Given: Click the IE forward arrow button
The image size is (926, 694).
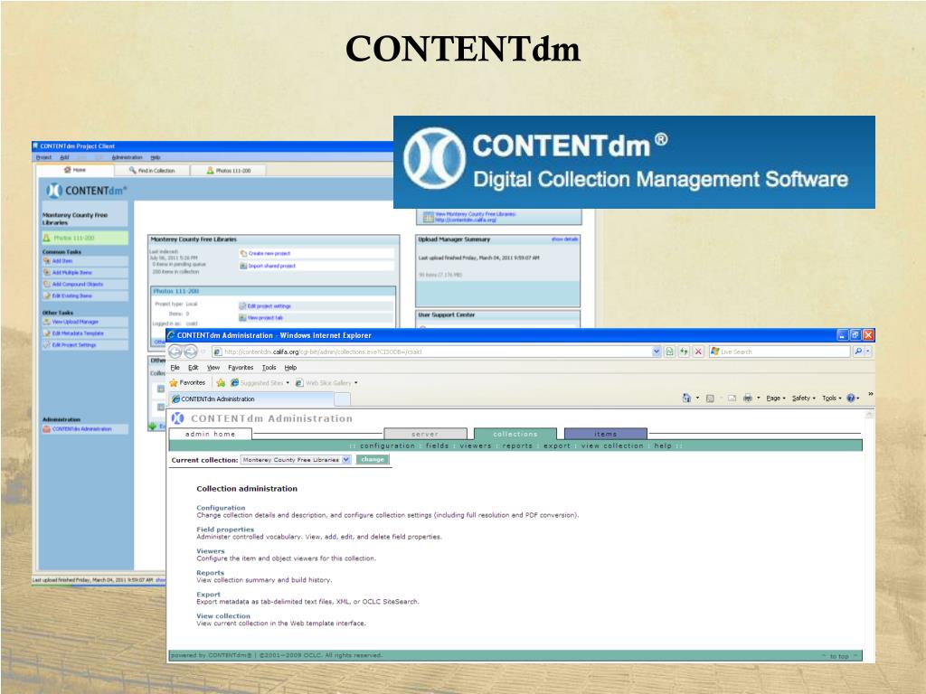Looking at the screenshot, I should (190, 352).
